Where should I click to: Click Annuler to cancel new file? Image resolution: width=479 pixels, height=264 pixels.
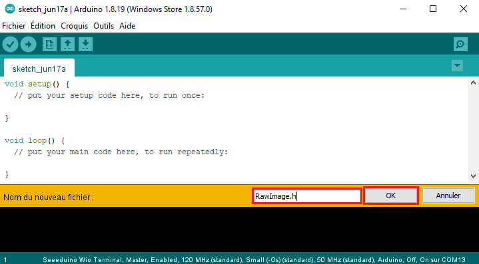pos(448,196)
